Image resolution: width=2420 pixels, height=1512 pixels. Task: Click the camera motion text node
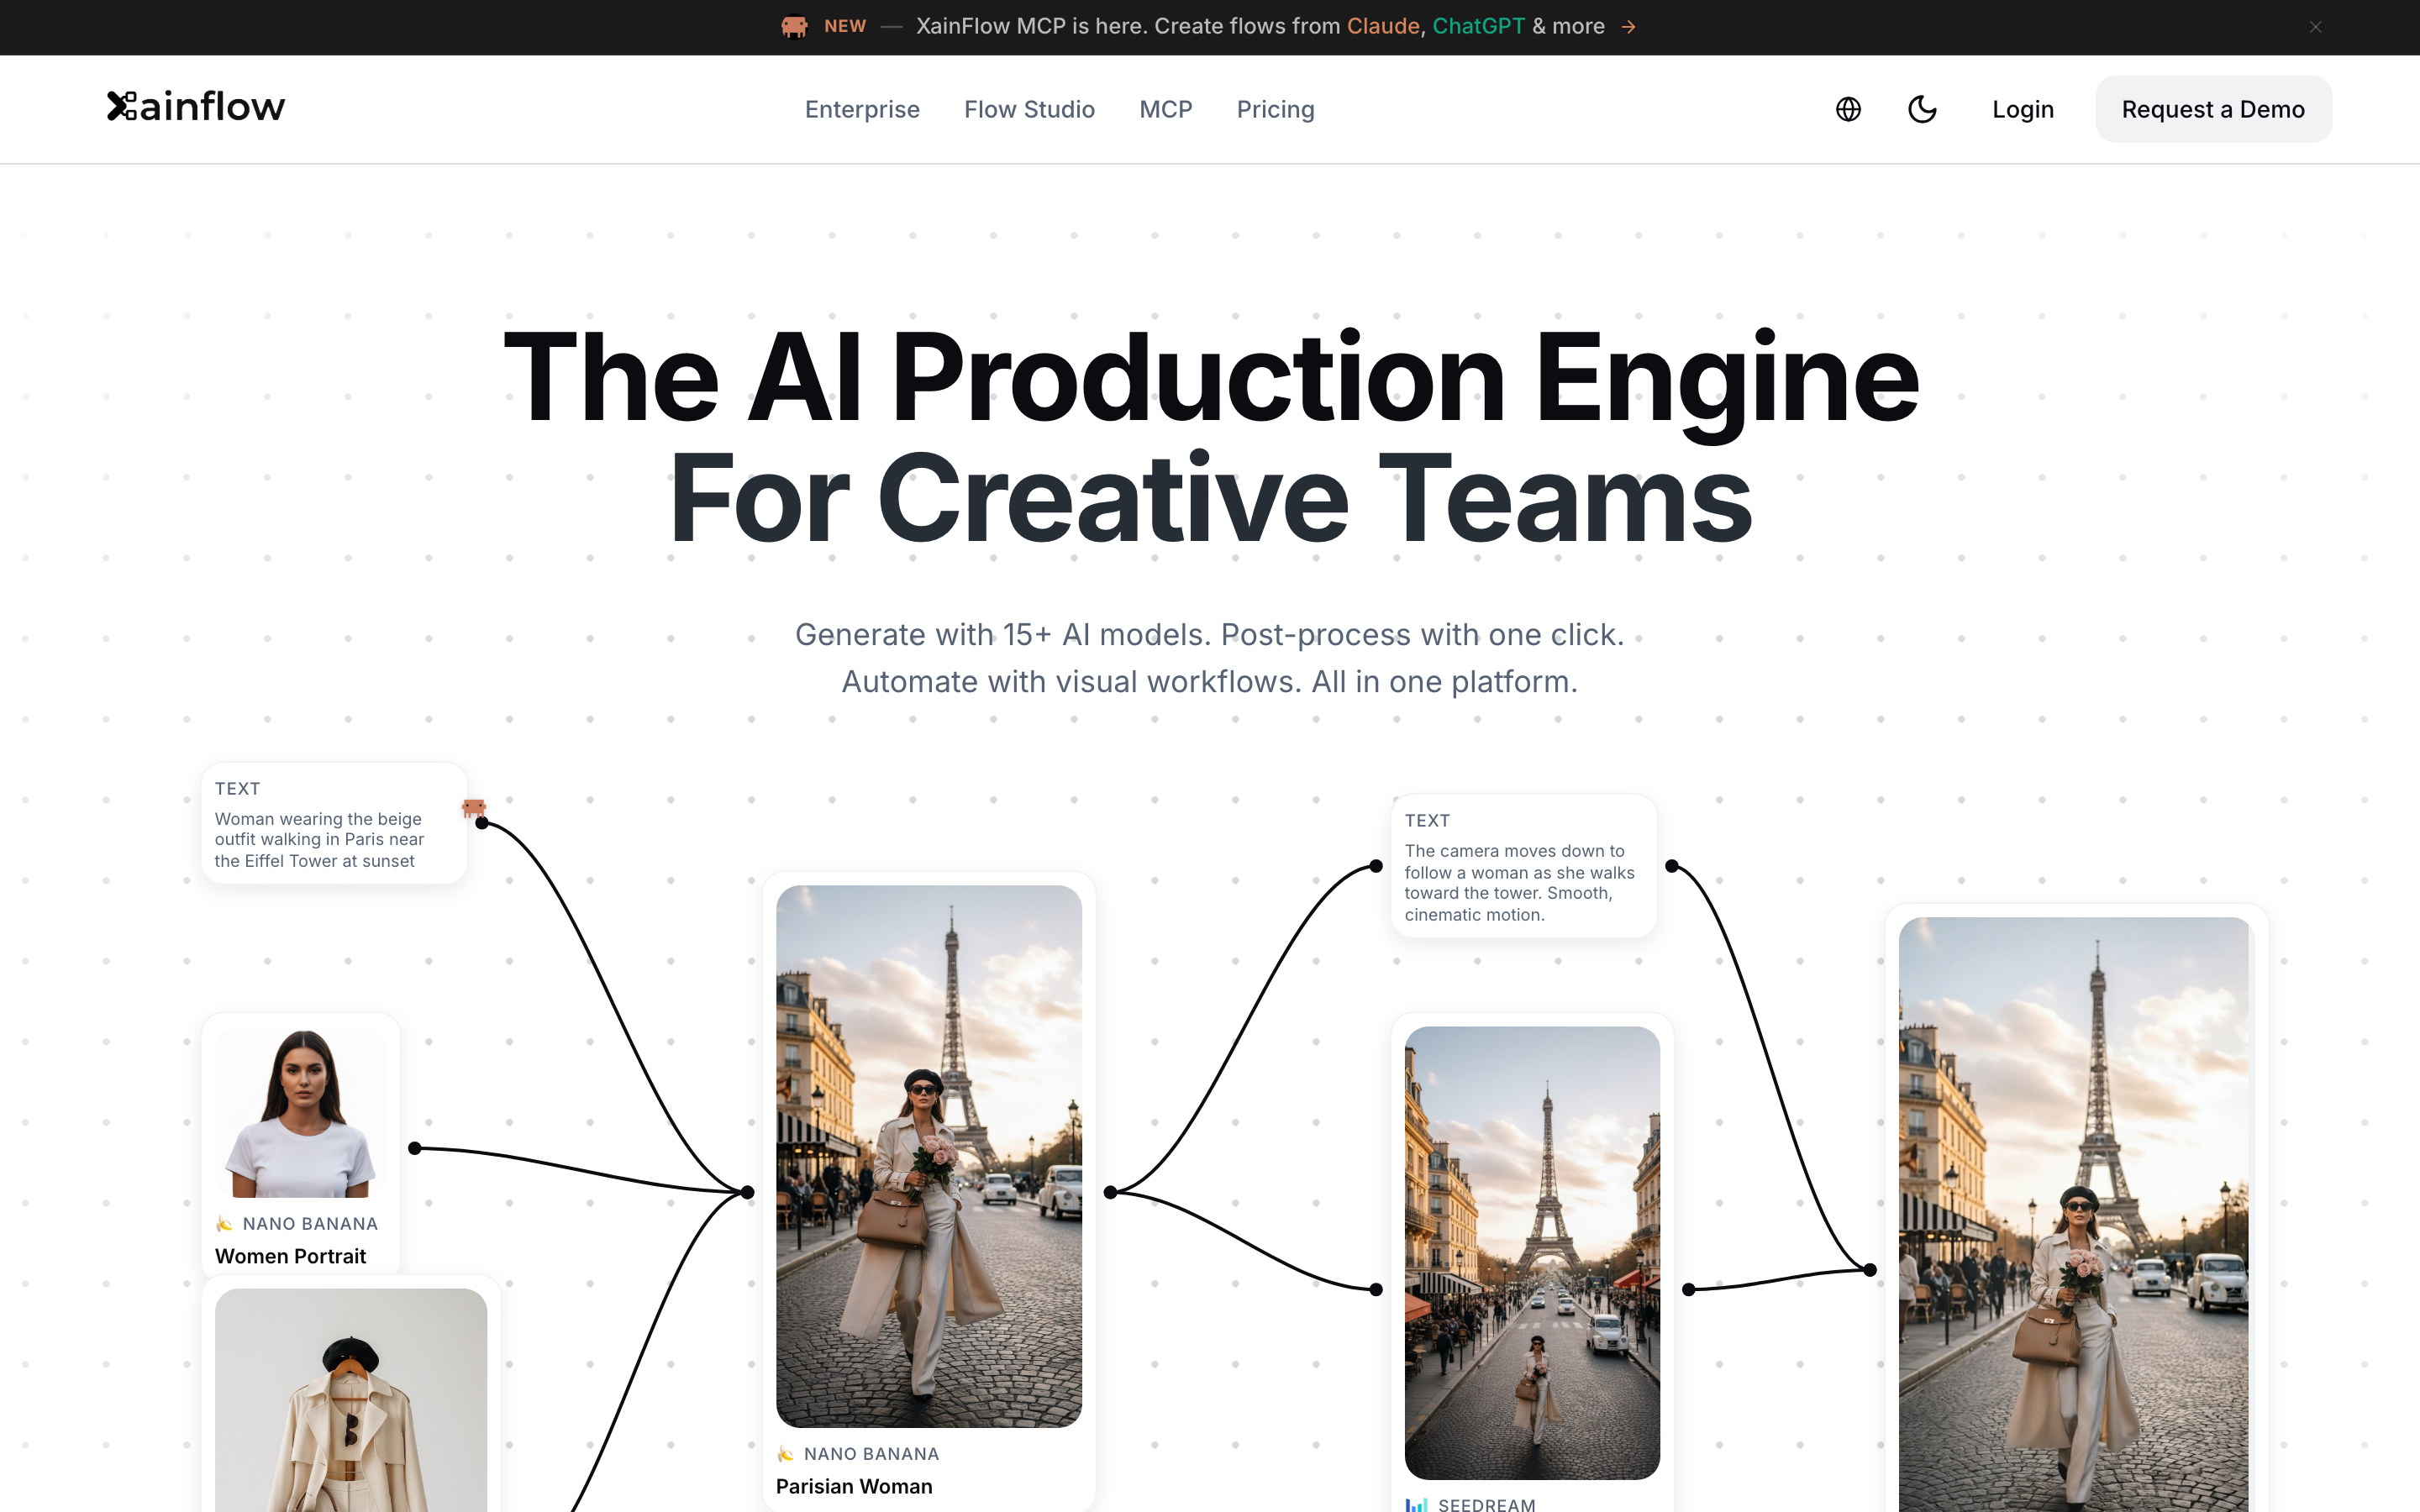[1522, 867]
